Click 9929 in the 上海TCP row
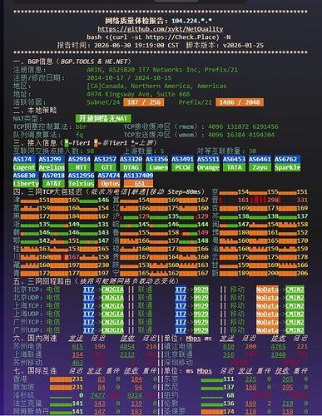 [201, 305]
